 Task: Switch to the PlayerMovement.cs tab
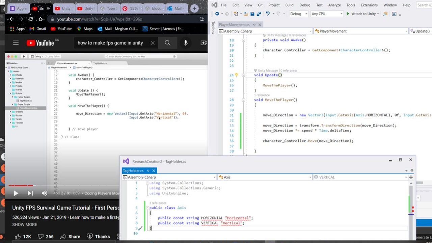[x=234, y=25]
